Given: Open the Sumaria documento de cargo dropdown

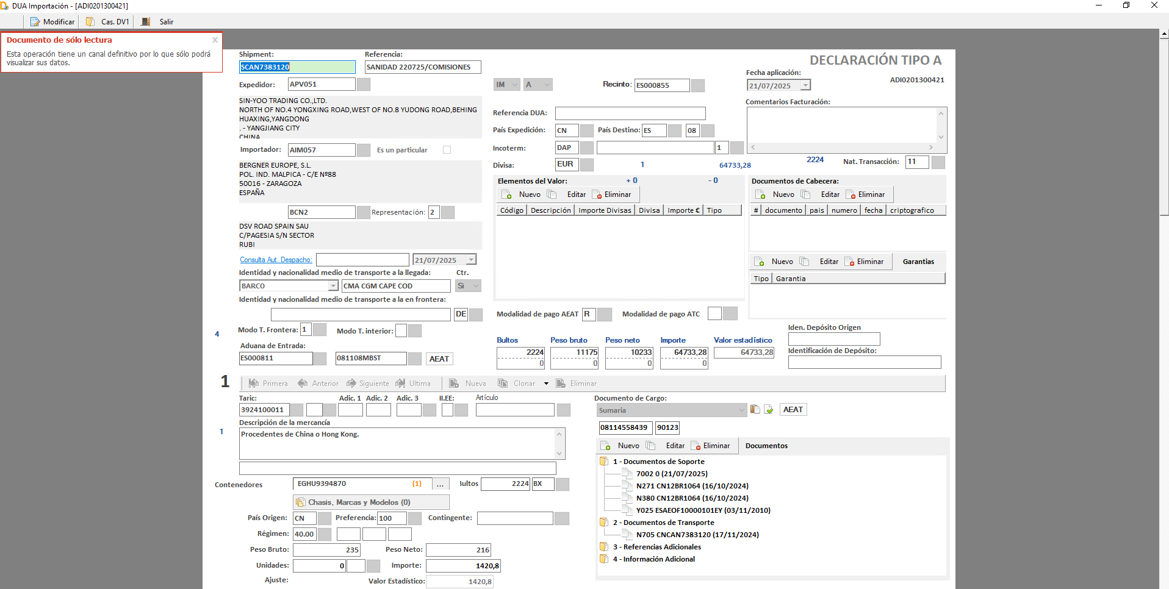Looking at the screenshot, I should click(x=741, y=410).
